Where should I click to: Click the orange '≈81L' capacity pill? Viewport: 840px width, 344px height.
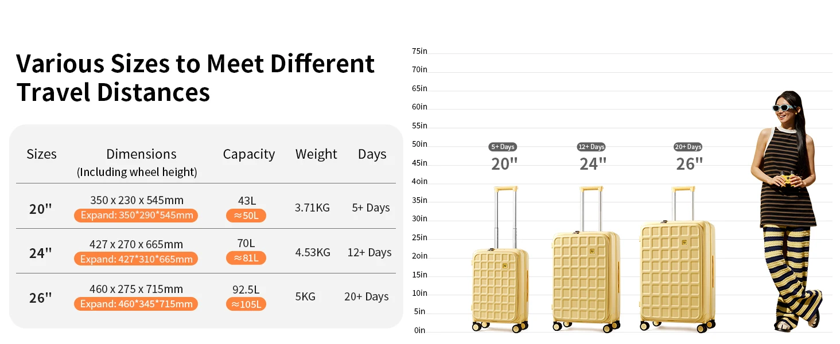pos(246,258)
